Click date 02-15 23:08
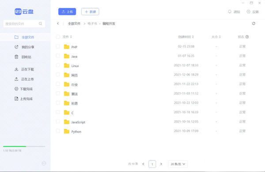The height and width of the screenshot is (172, 265). 186,46
